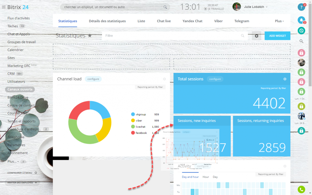Click the Bitrix 24 logo
The height and width of the screenshot is (195, 312).
(18, 7)
